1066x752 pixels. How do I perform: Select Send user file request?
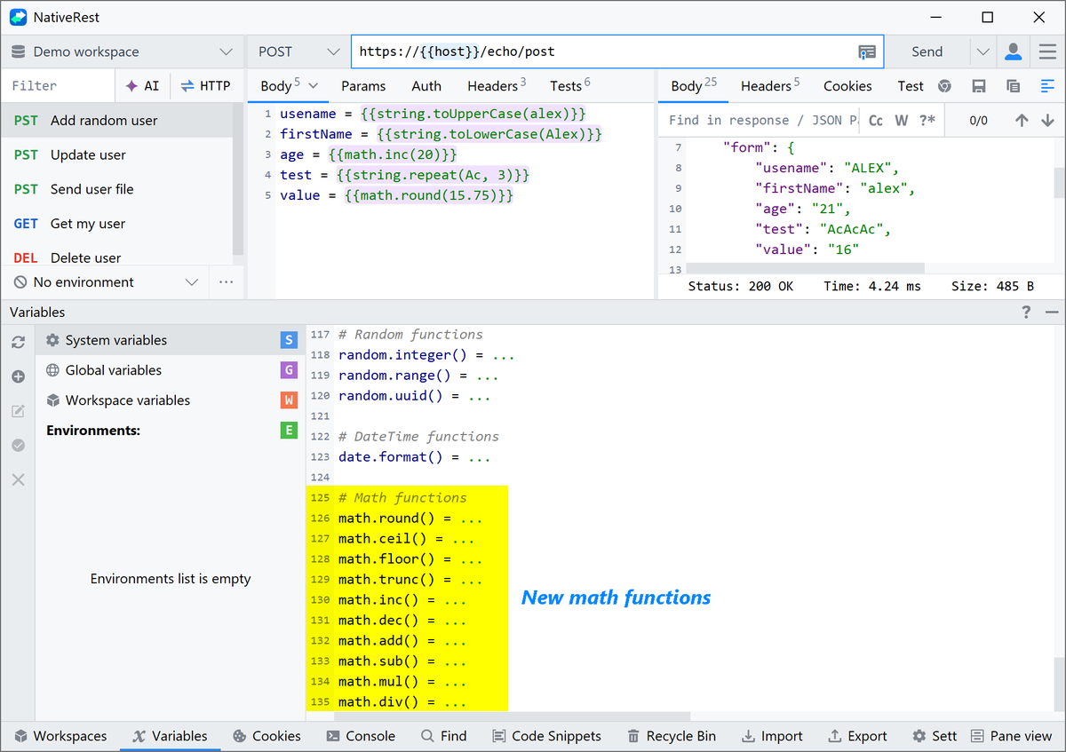point(117,189)
